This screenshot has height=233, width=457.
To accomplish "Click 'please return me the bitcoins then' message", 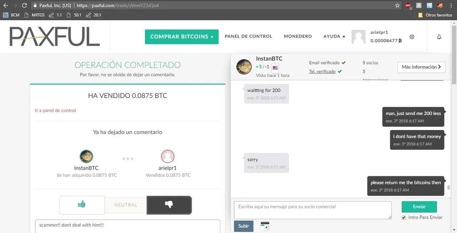I will (x=406, y=186).
